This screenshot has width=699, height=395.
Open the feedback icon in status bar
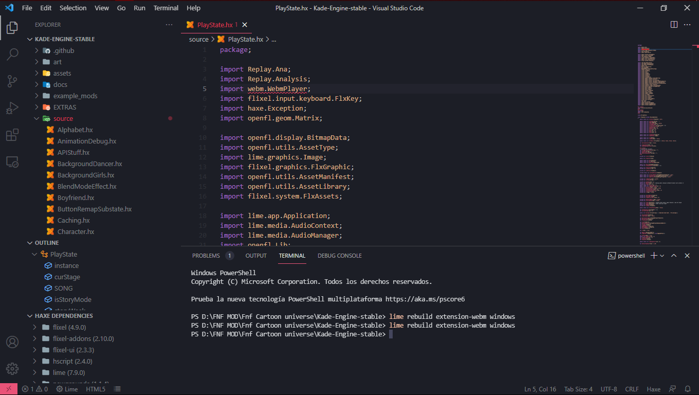[672, 389]
